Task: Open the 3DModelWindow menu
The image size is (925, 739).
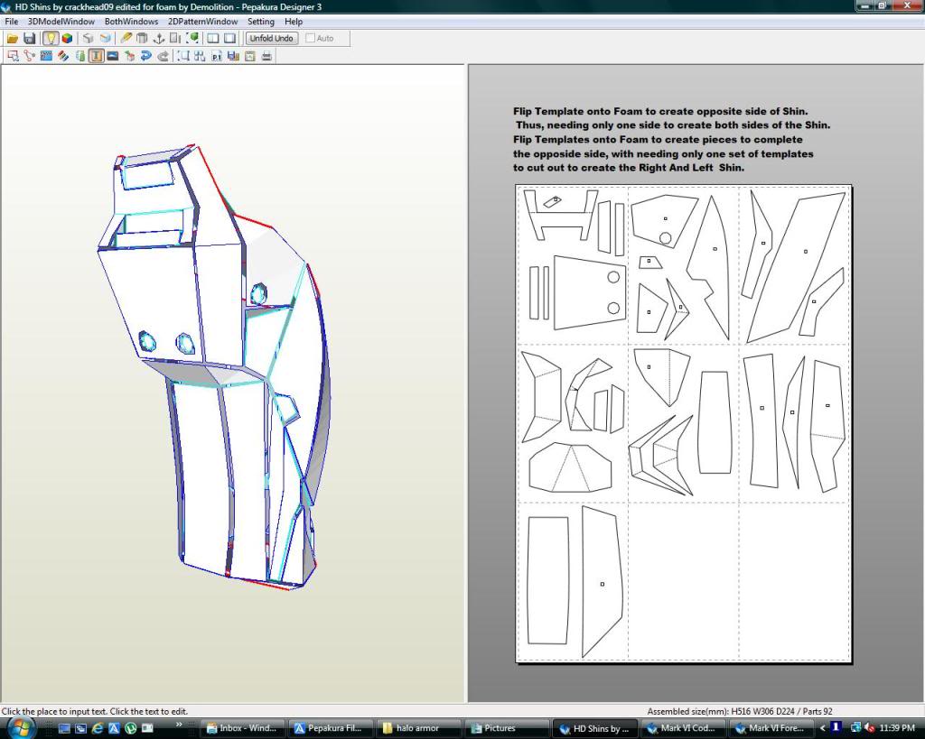Action: [61, 22]
